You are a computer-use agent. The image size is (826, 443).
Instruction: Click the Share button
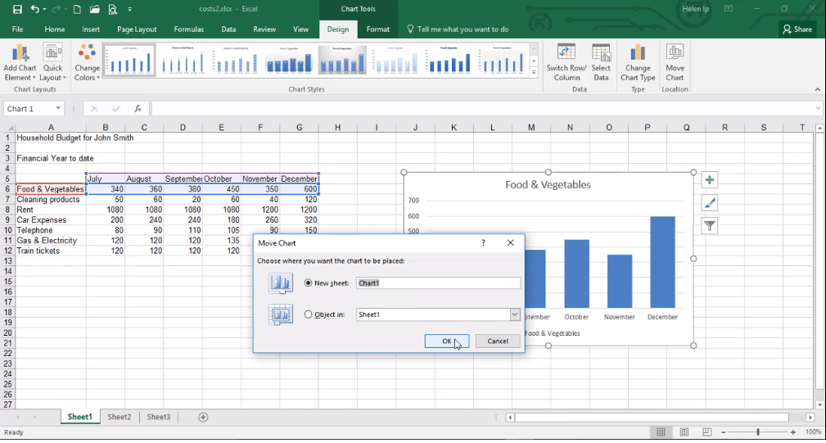[797, 29]
